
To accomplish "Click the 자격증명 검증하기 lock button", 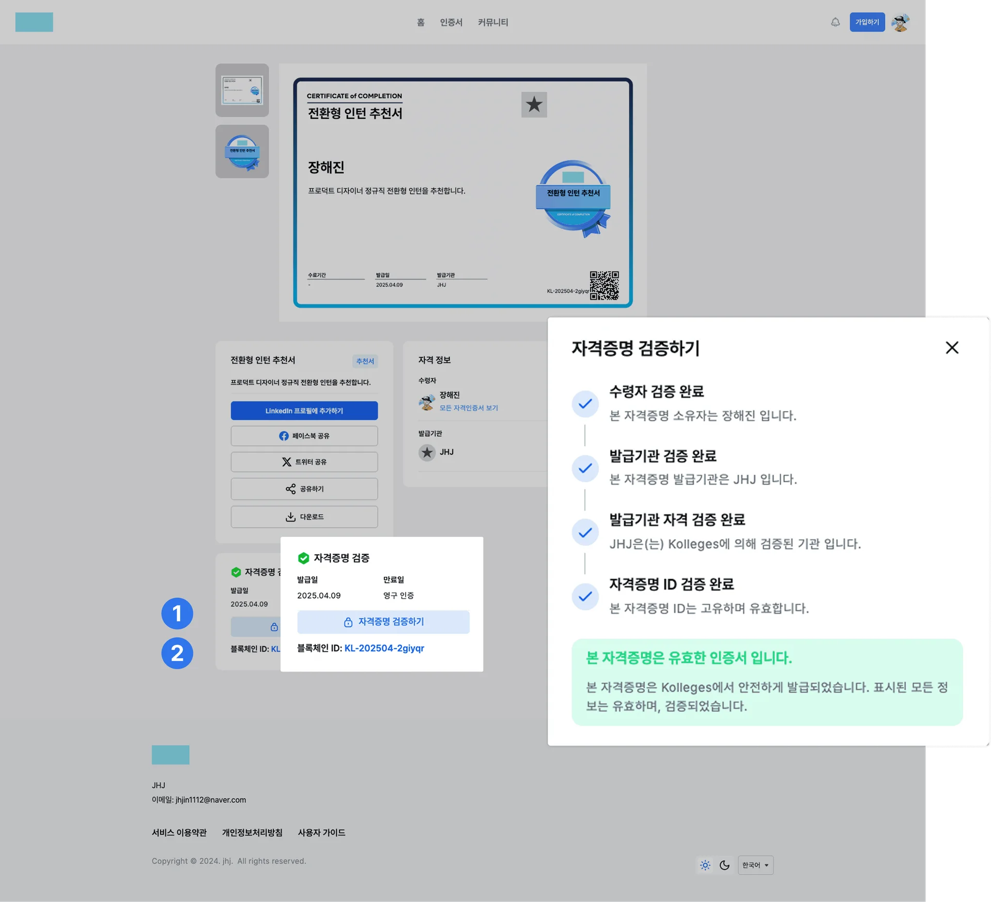I will tap(383, 622).
